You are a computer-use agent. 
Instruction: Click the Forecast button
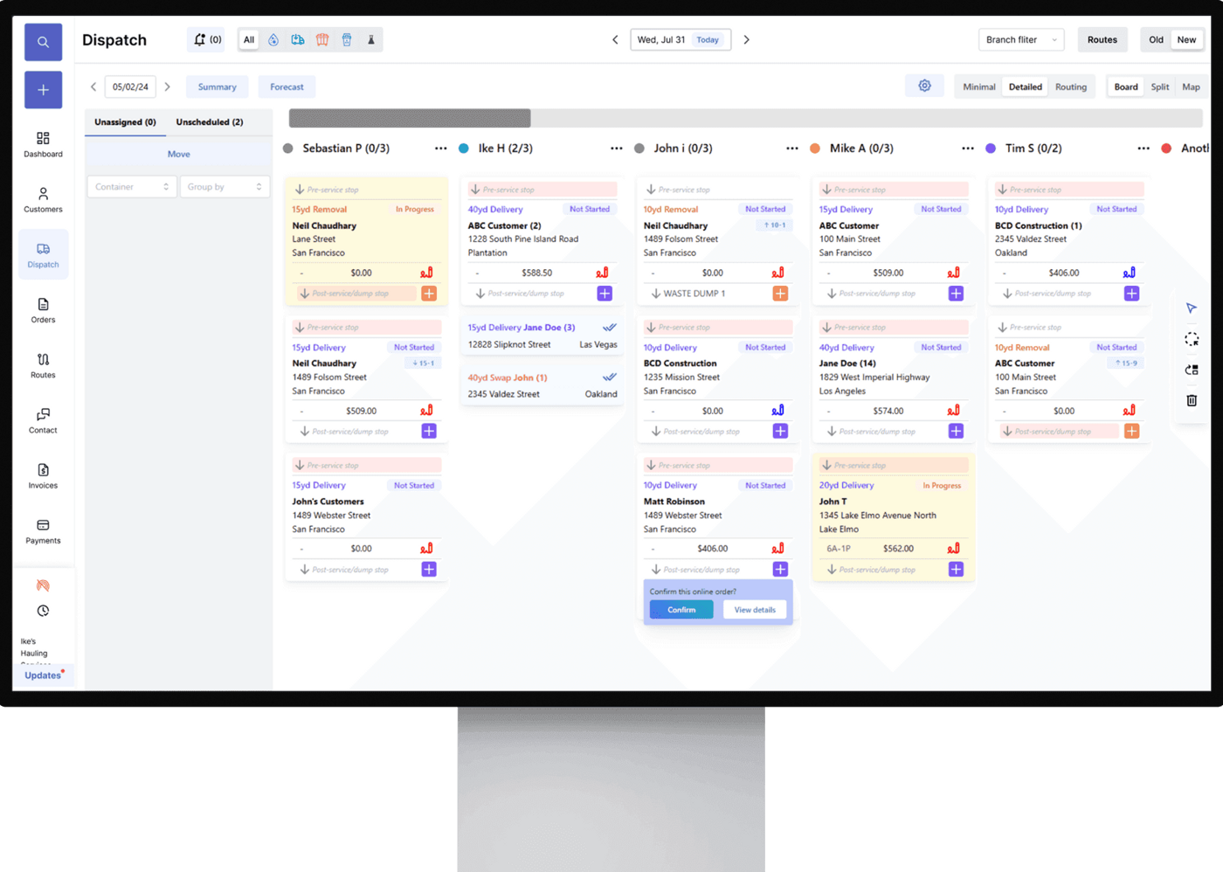[x=287, y=87]
